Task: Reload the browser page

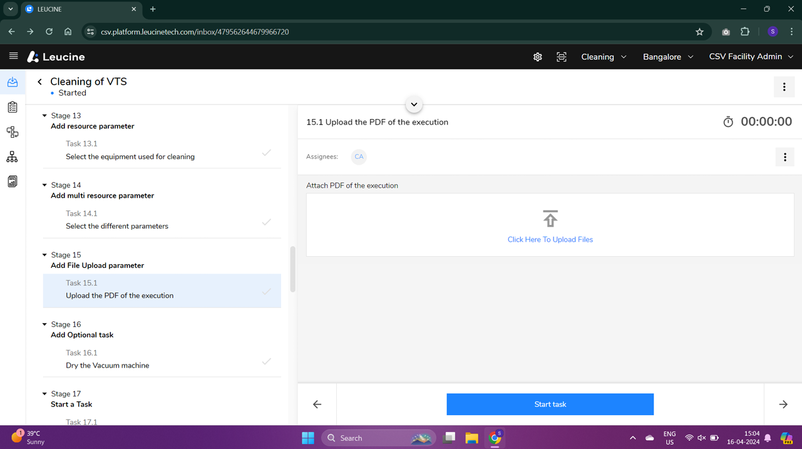Action: tap(49, 32)
